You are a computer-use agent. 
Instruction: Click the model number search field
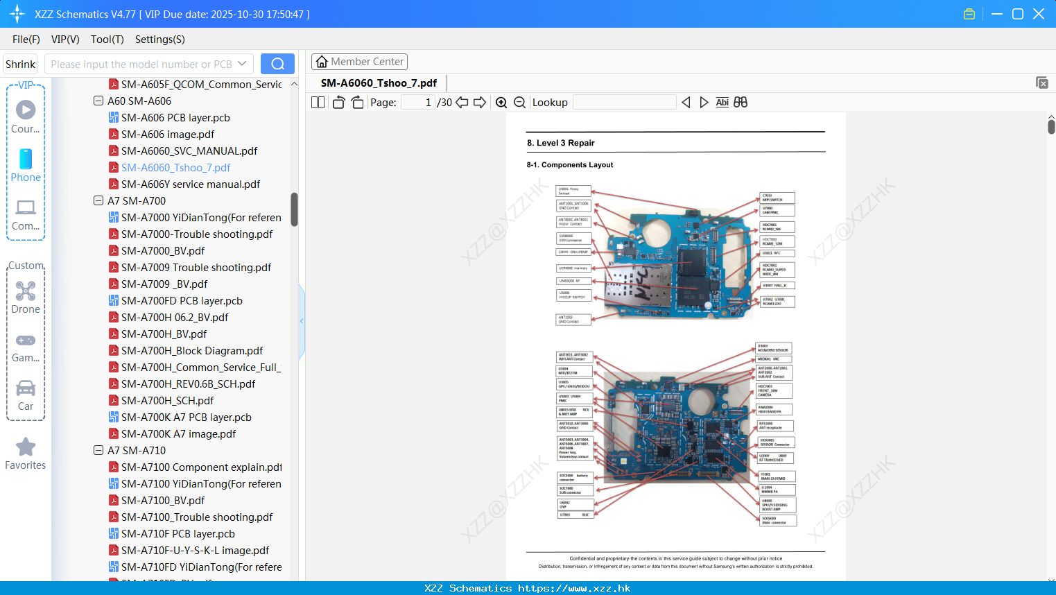(x=149, y=64)
